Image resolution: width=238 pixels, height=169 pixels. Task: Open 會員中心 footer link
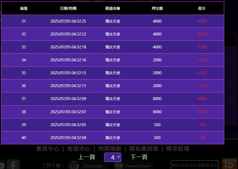[48, 149]
